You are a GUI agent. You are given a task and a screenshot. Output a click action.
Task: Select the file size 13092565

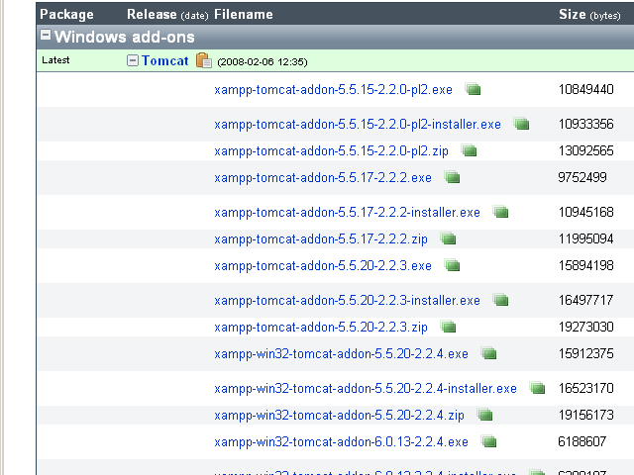(x=585, y=150)
